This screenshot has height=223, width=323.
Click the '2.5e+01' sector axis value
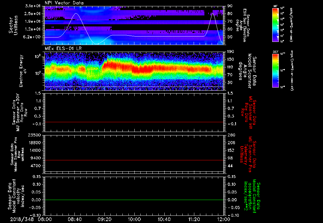point(33,14)
